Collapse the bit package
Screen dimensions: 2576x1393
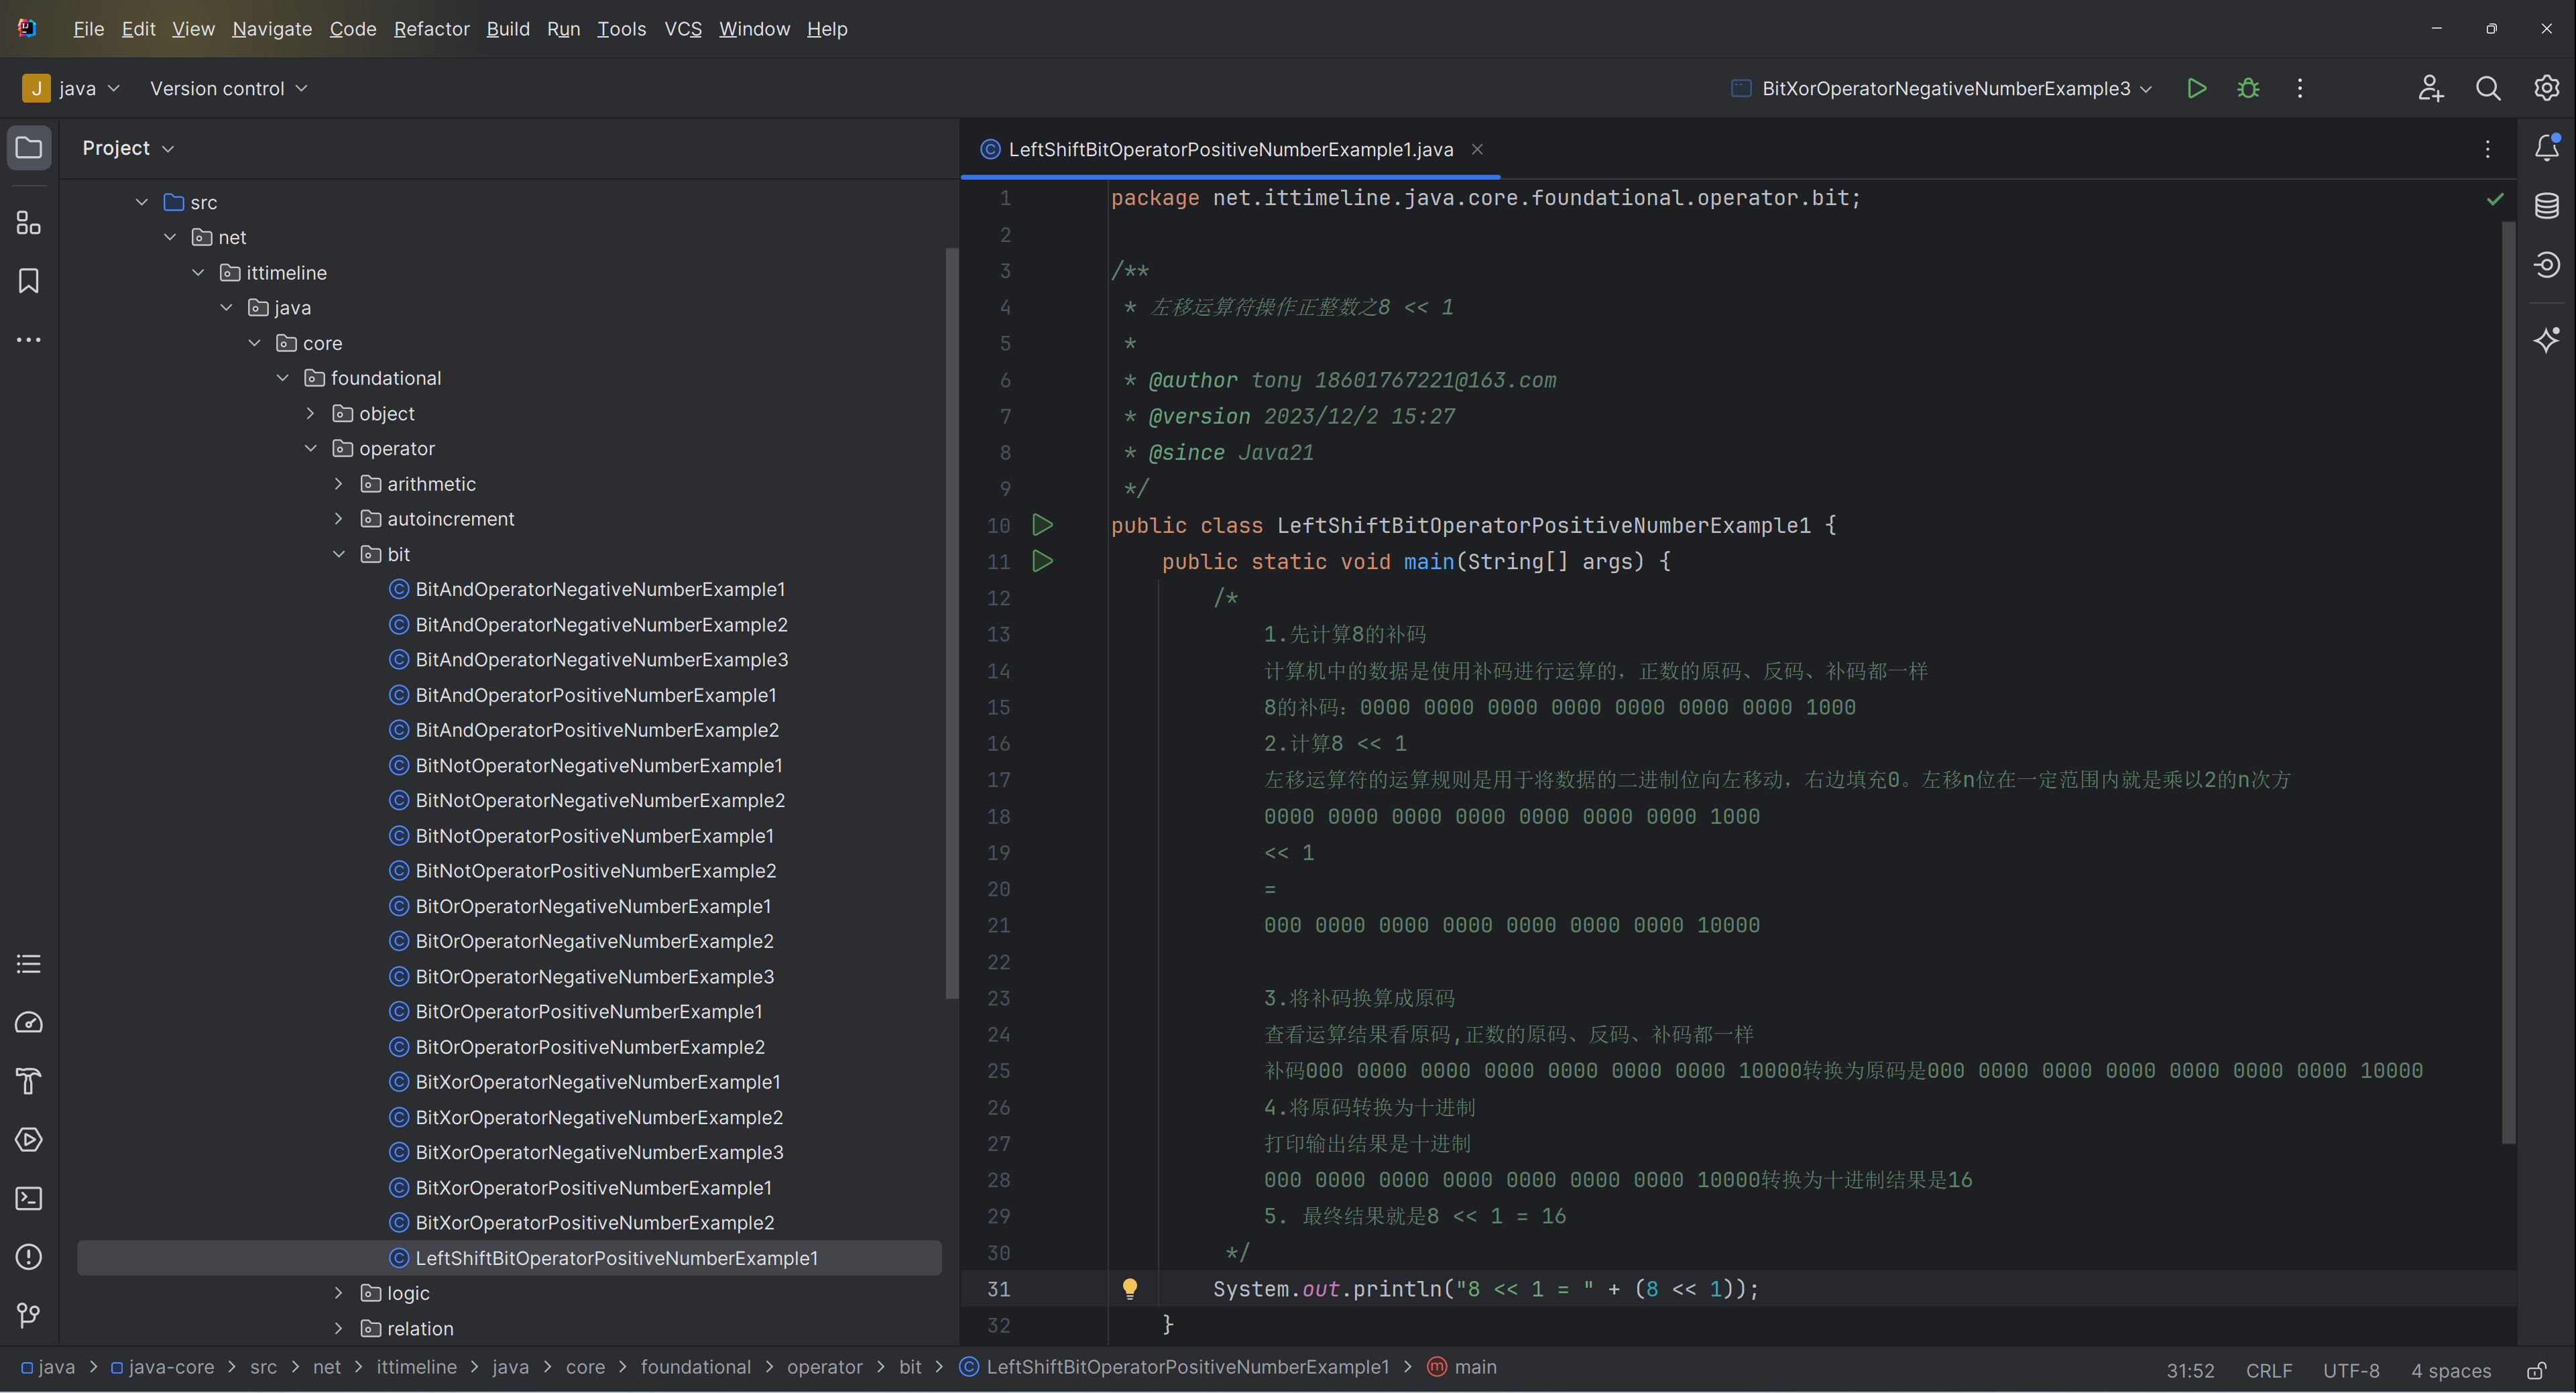pyautogui.click(x=339, y=554)
